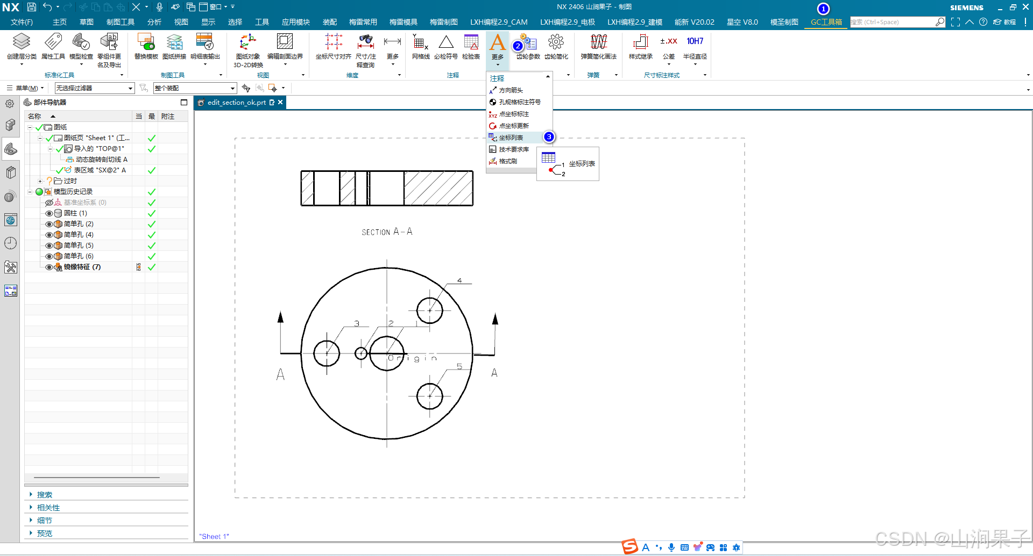
Task: Toggle visibility eye of 简单孔 (5)
Action: [x=49, y=245]
